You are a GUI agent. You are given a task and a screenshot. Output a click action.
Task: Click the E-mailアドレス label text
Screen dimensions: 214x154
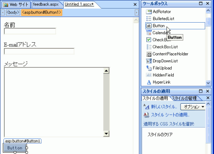coord(20,44)
